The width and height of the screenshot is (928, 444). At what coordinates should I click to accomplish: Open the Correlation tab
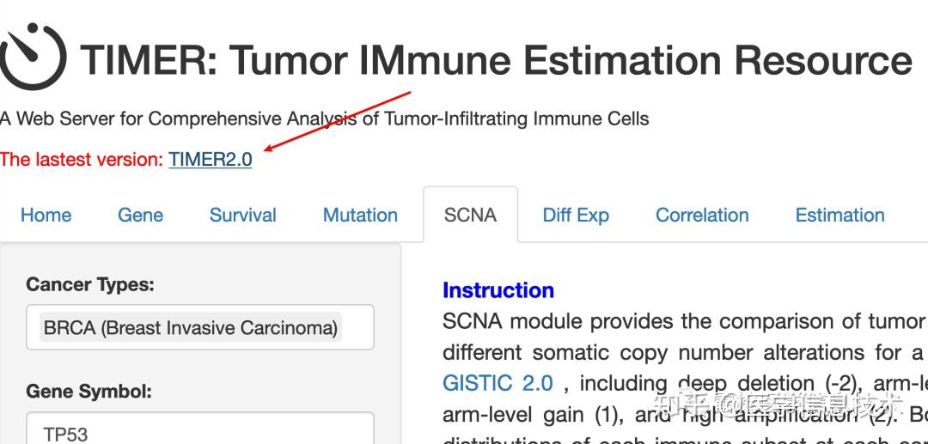click(x=702, y=215)
